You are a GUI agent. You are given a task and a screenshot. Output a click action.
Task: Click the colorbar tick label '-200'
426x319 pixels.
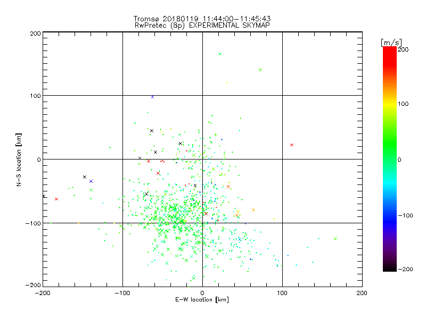tap(405, 269)
